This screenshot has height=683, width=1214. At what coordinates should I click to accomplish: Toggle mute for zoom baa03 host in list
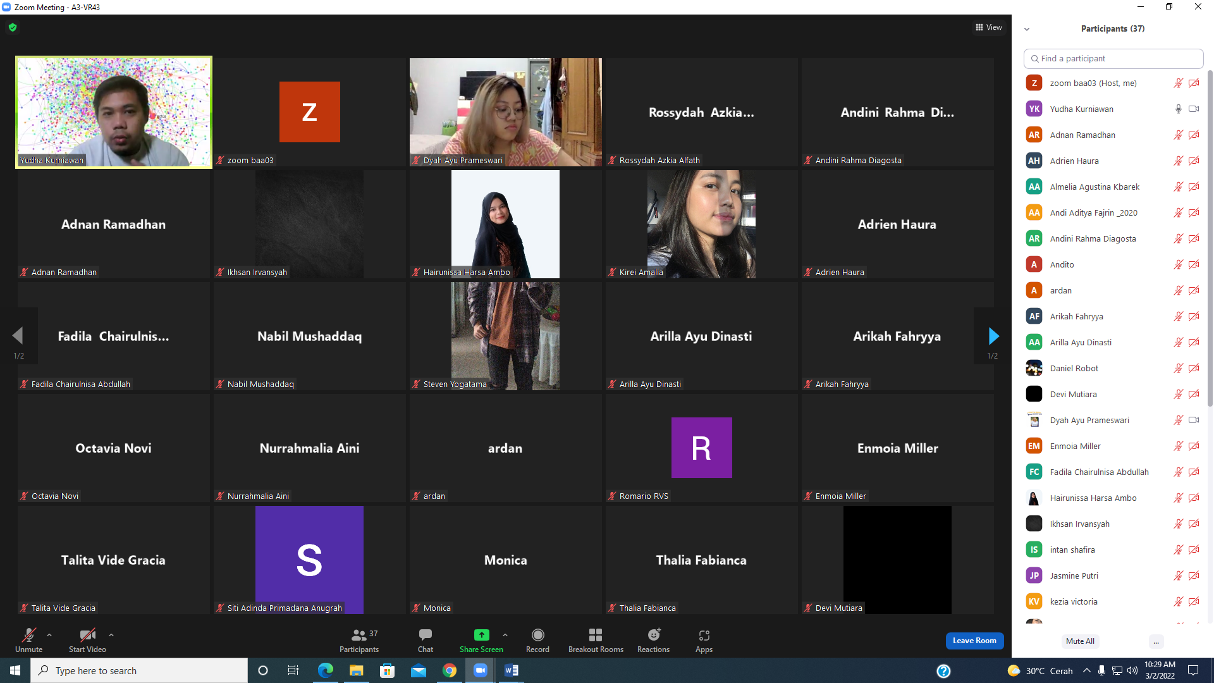[x=1179, y=83]
